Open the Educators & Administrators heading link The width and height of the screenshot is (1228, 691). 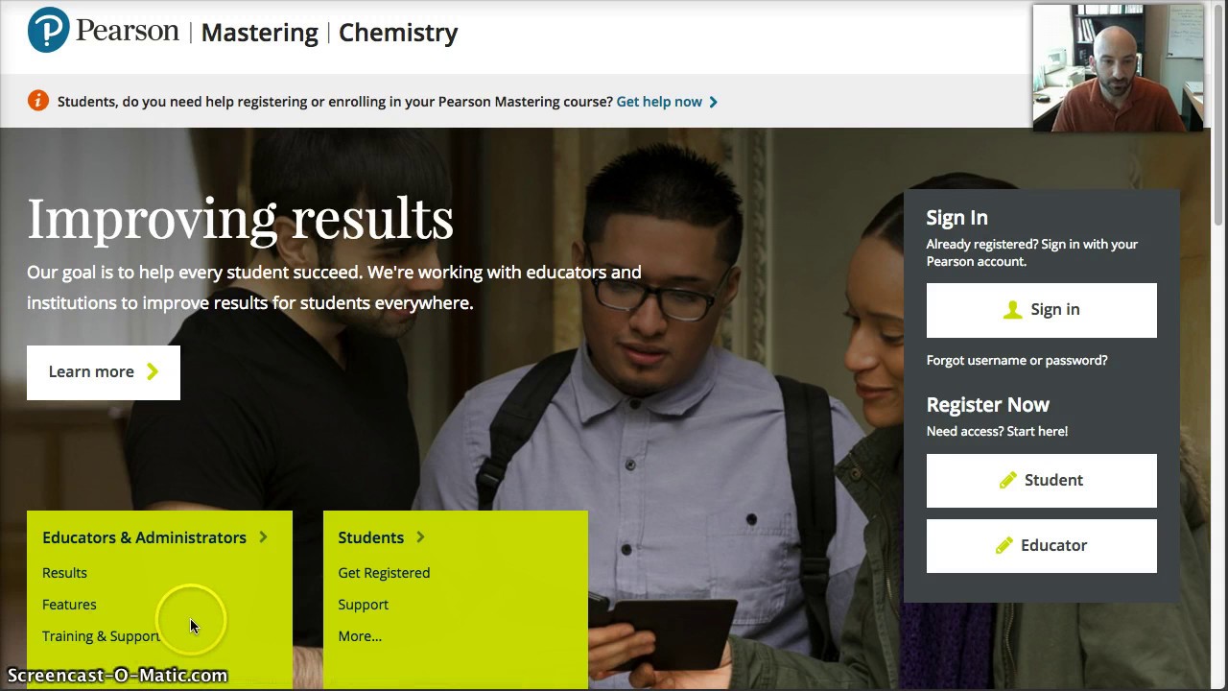[144, 537]
